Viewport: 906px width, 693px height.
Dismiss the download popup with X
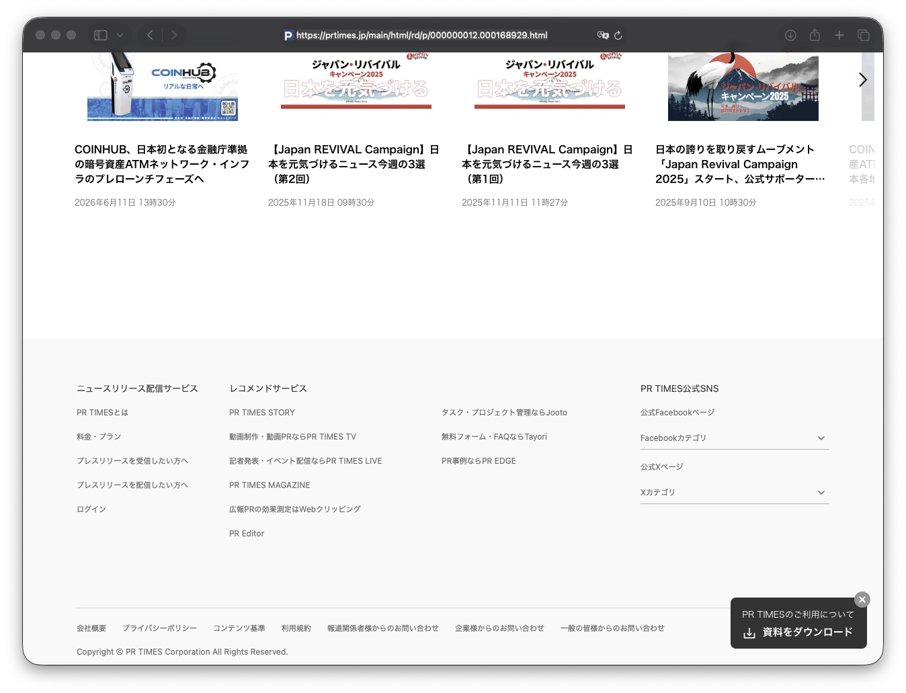(x=862, y=600)
